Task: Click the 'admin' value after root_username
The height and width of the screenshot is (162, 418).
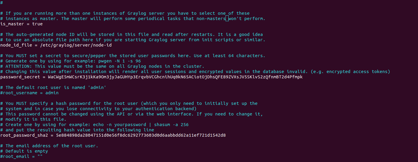Action: pyautogui.click(x=52, y=93)
